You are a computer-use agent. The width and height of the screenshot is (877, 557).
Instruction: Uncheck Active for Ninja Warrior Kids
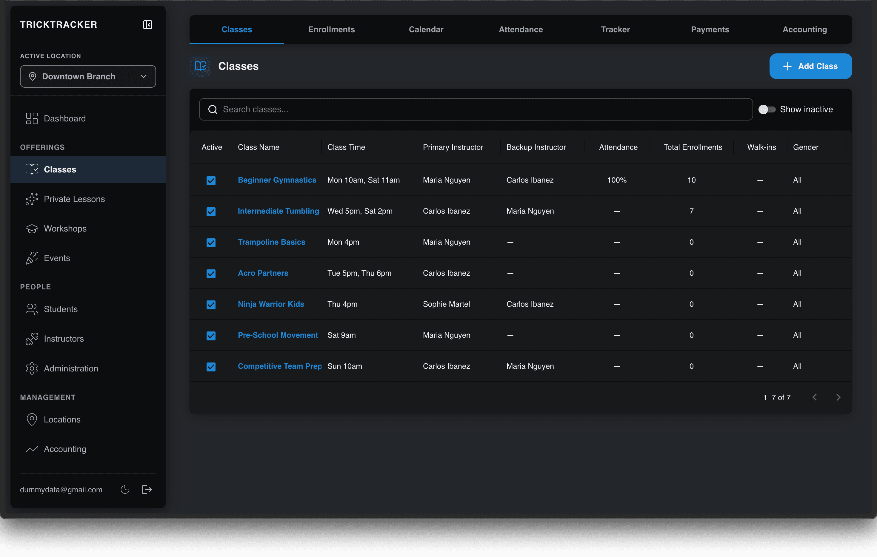coord(211,304)
